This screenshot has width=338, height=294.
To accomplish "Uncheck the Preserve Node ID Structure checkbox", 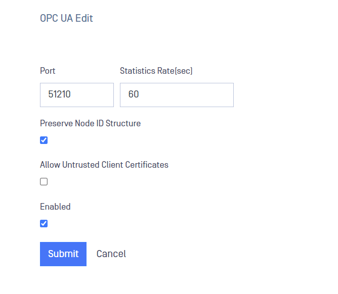I will point(44,140).
